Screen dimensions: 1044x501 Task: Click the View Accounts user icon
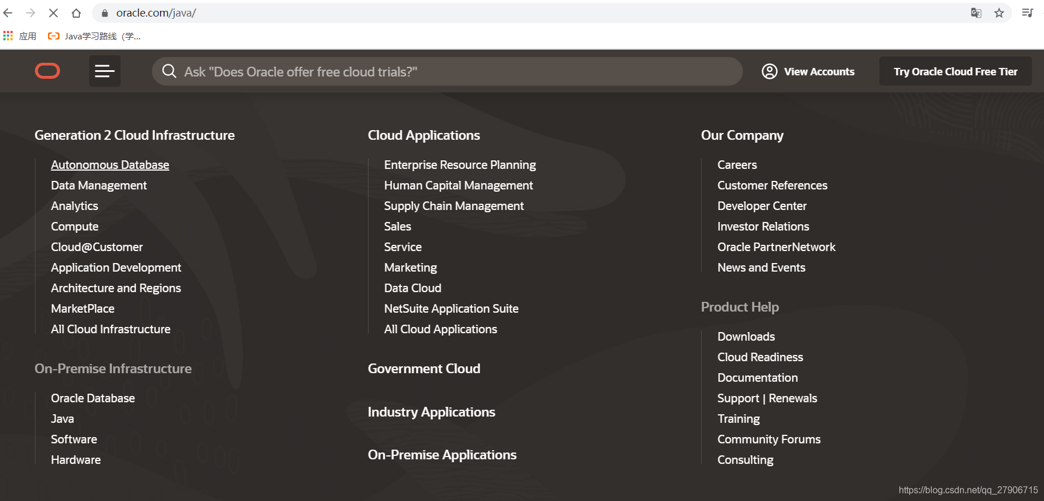coord(770,71)
